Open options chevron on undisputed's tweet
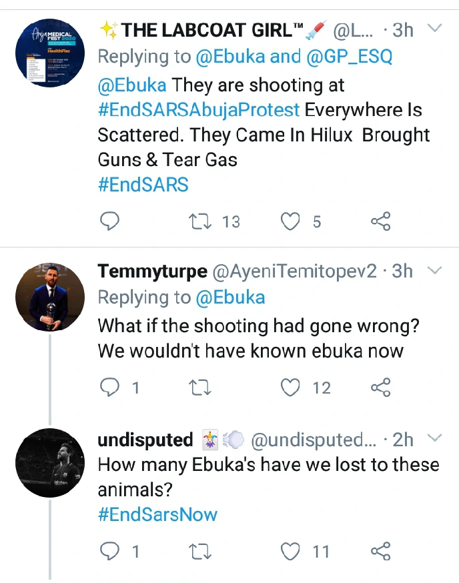The width and height of the screenshot is (459, 583). (434, 438)
